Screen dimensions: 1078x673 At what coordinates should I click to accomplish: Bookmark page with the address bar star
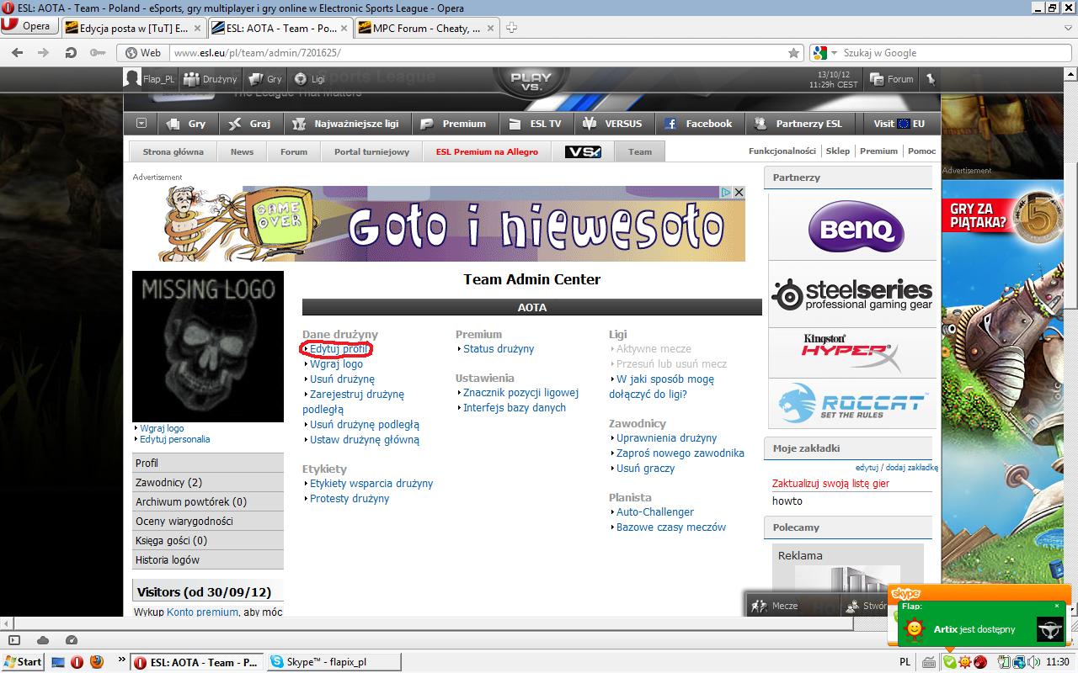[x=793, y=52]
